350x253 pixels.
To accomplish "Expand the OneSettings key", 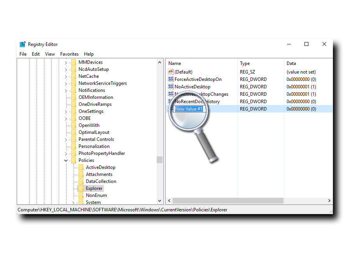I will click(66, 112).
